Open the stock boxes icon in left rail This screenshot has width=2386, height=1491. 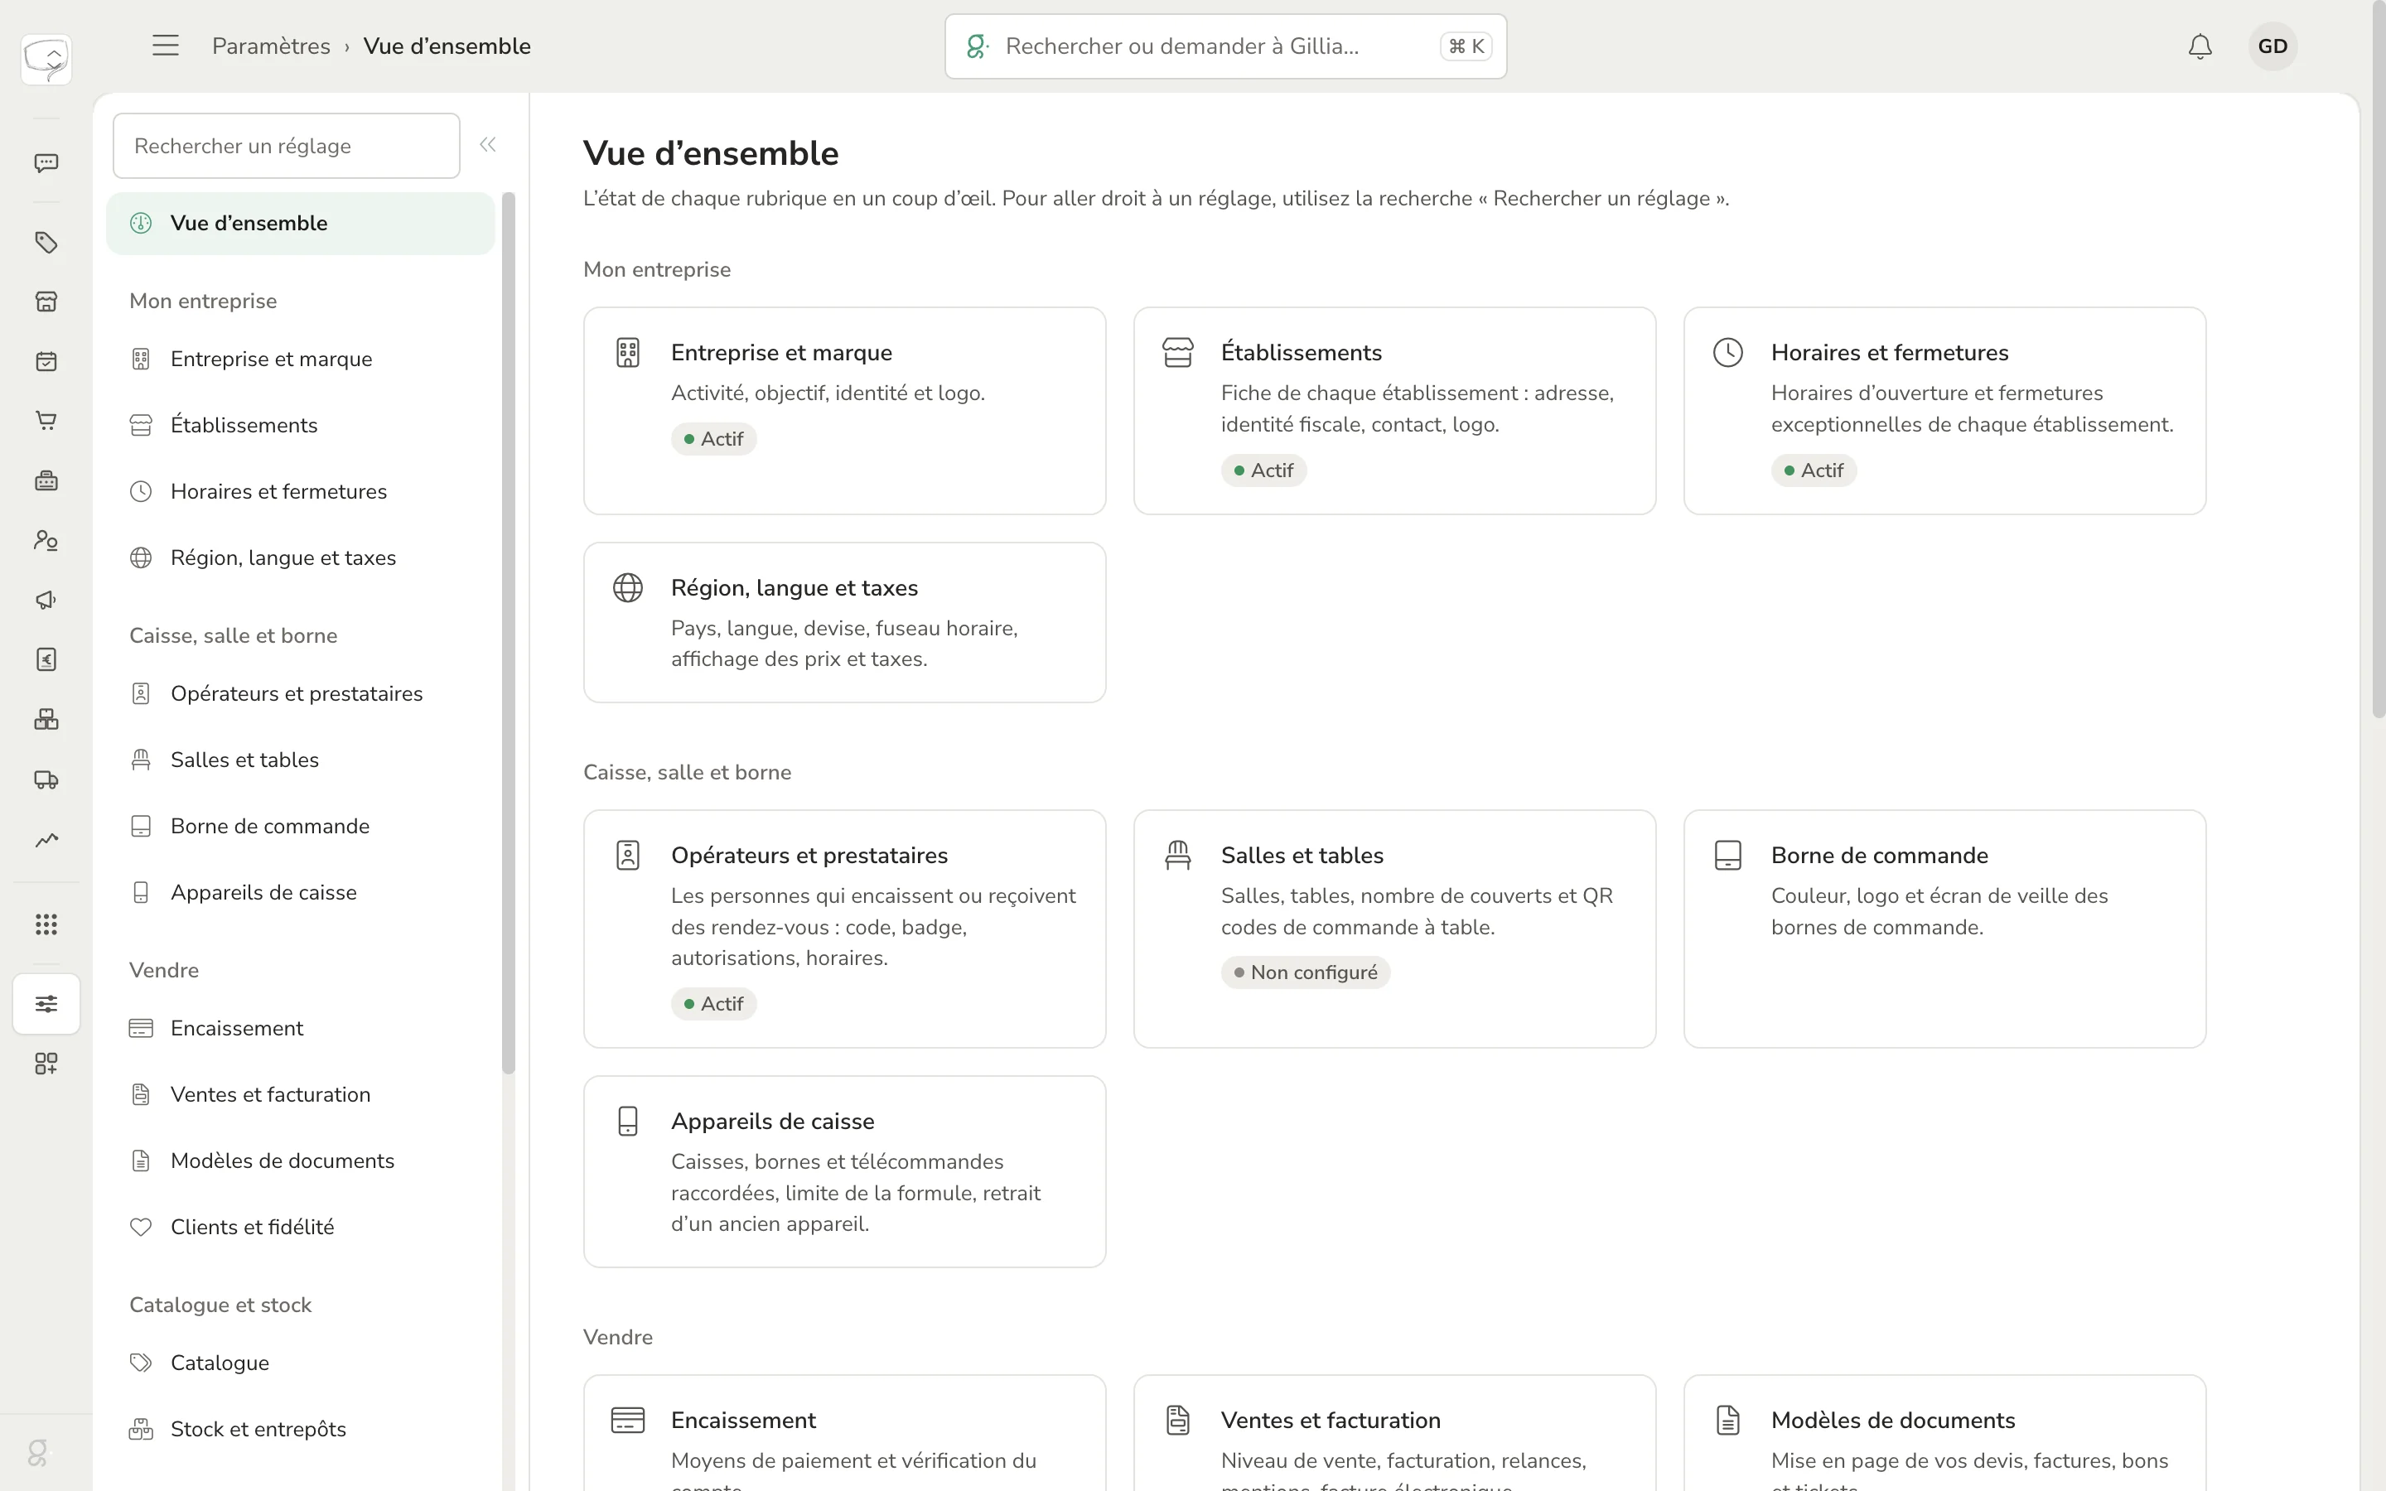point(46,720)
